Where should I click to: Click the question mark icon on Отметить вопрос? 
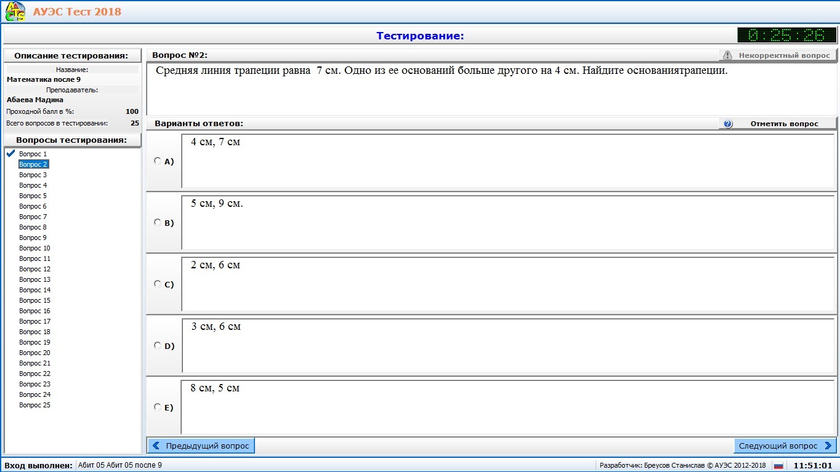728,124
